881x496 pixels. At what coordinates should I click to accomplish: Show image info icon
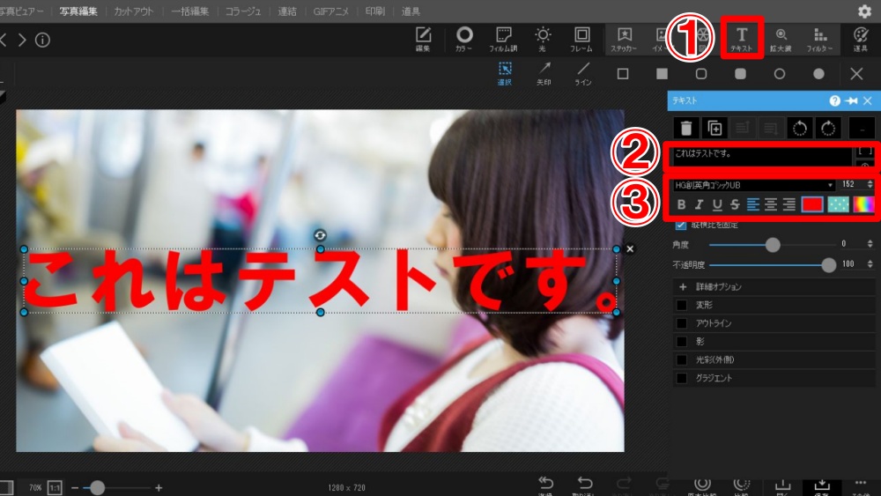42,40
